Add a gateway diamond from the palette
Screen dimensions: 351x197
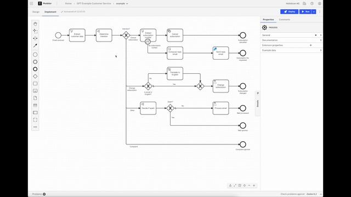[x=35, y=77]
